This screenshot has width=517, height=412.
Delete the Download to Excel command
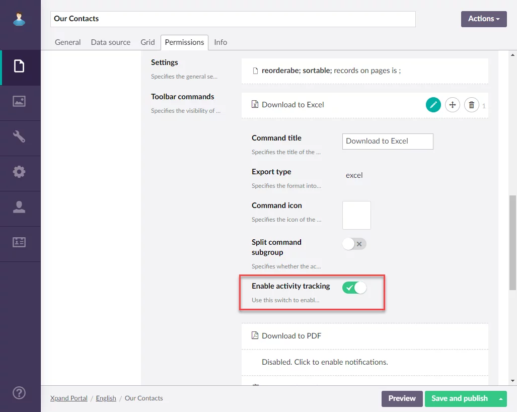pos(471,105)
